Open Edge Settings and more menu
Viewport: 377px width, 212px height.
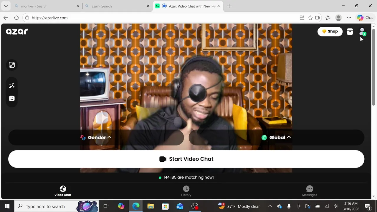(x=349, y=18)
